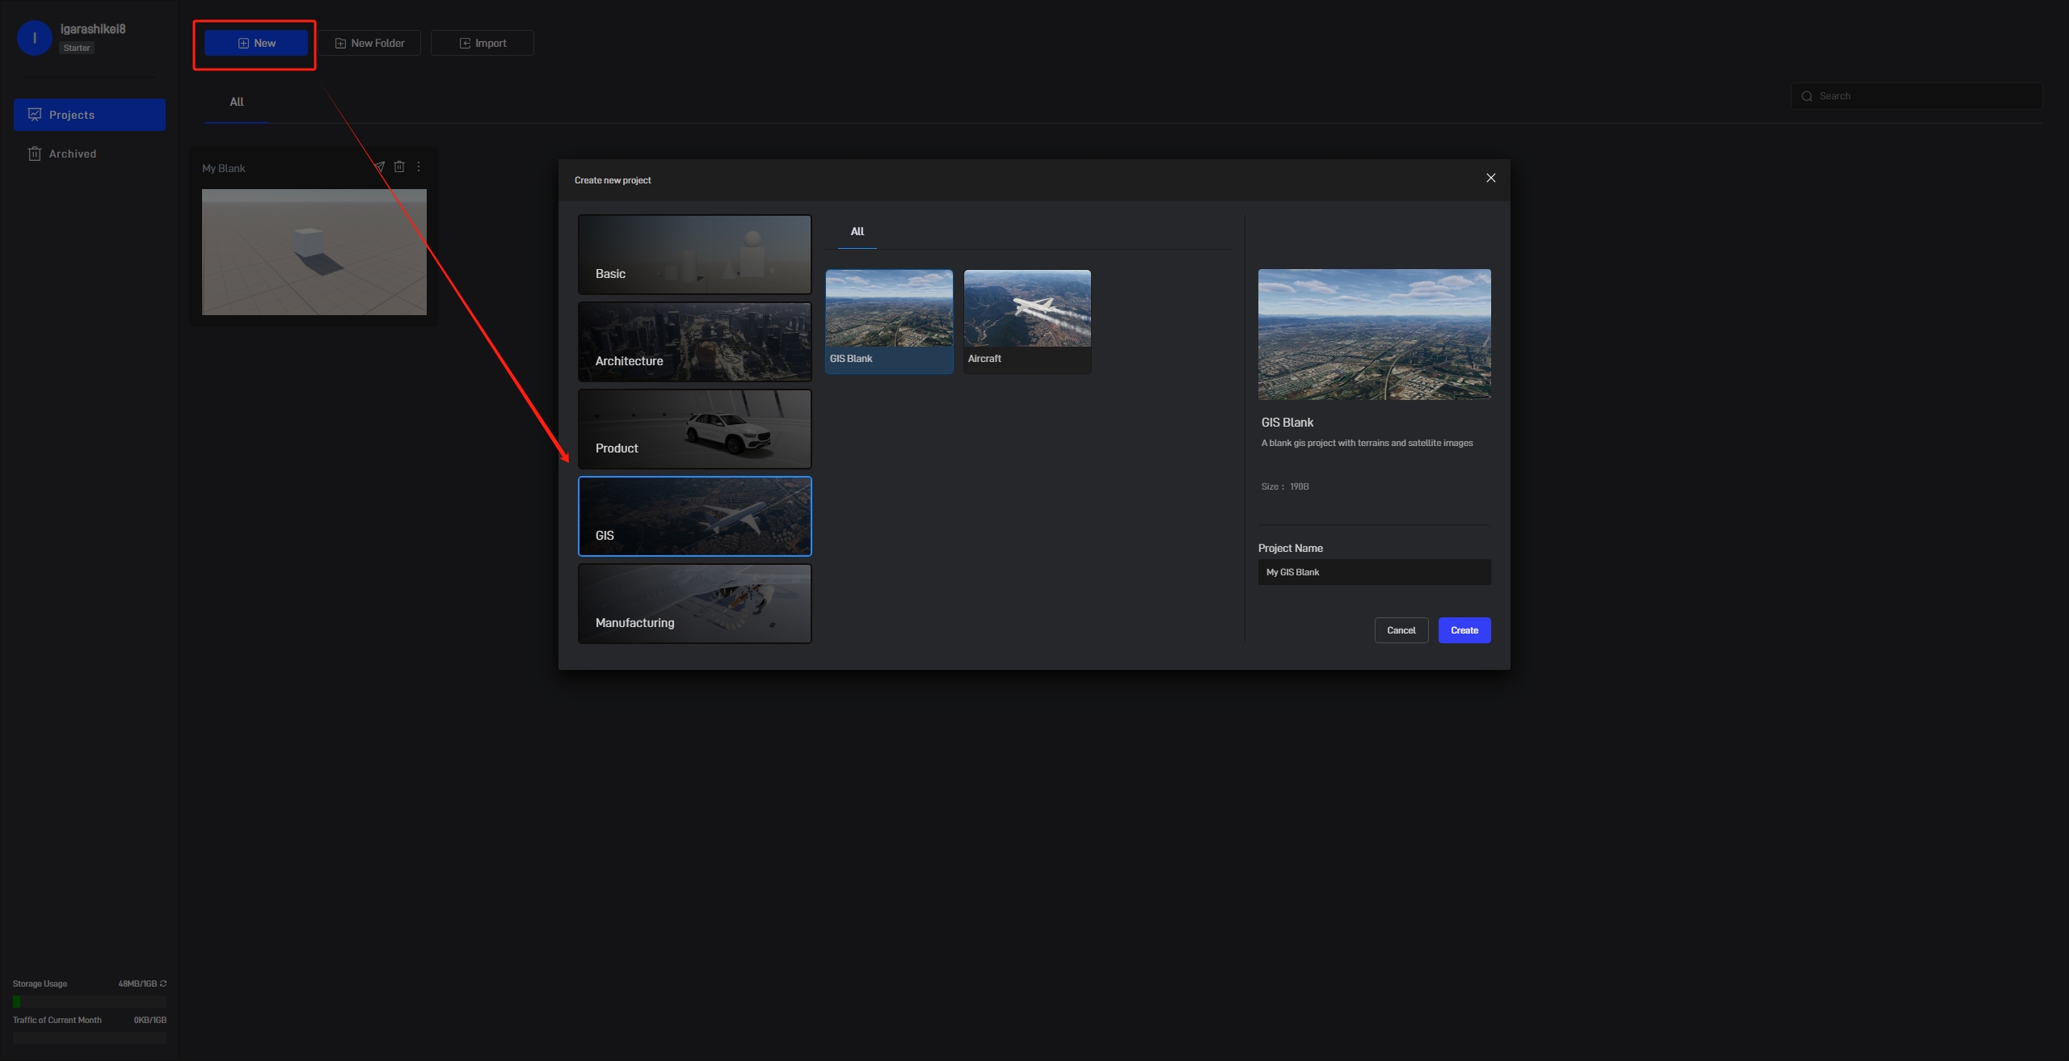
Task: Click the igarashikei8 username text
Action: 93,29
